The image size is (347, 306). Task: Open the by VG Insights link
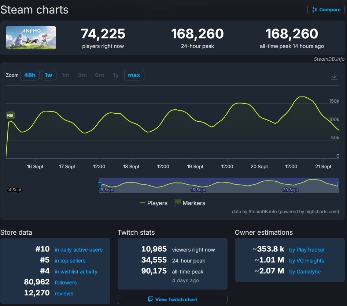tap(306, 261)
